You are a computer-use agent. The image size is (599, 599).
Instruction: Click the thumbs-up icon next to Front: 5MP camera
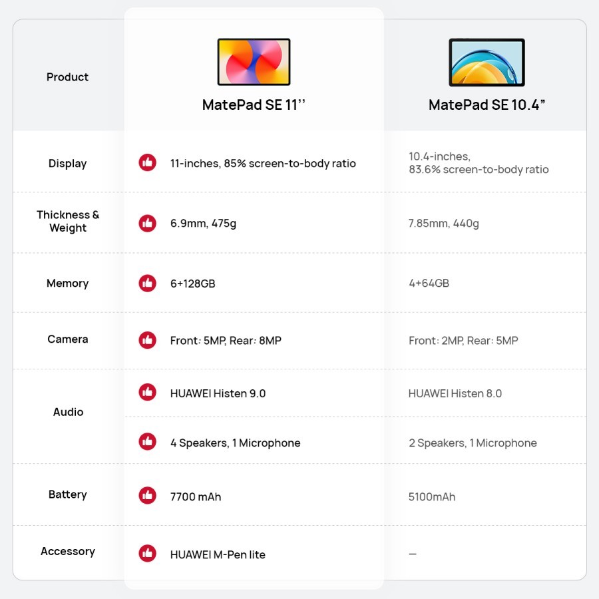147,340
